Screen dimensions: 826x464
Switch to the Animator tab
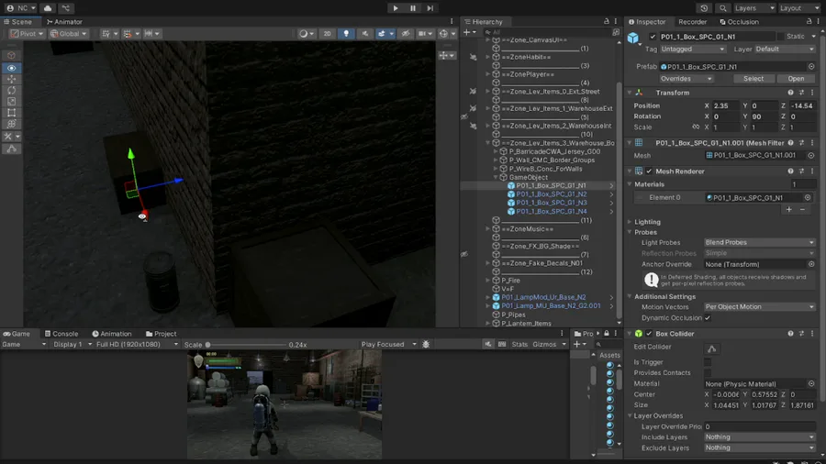[x=64, y=22]
